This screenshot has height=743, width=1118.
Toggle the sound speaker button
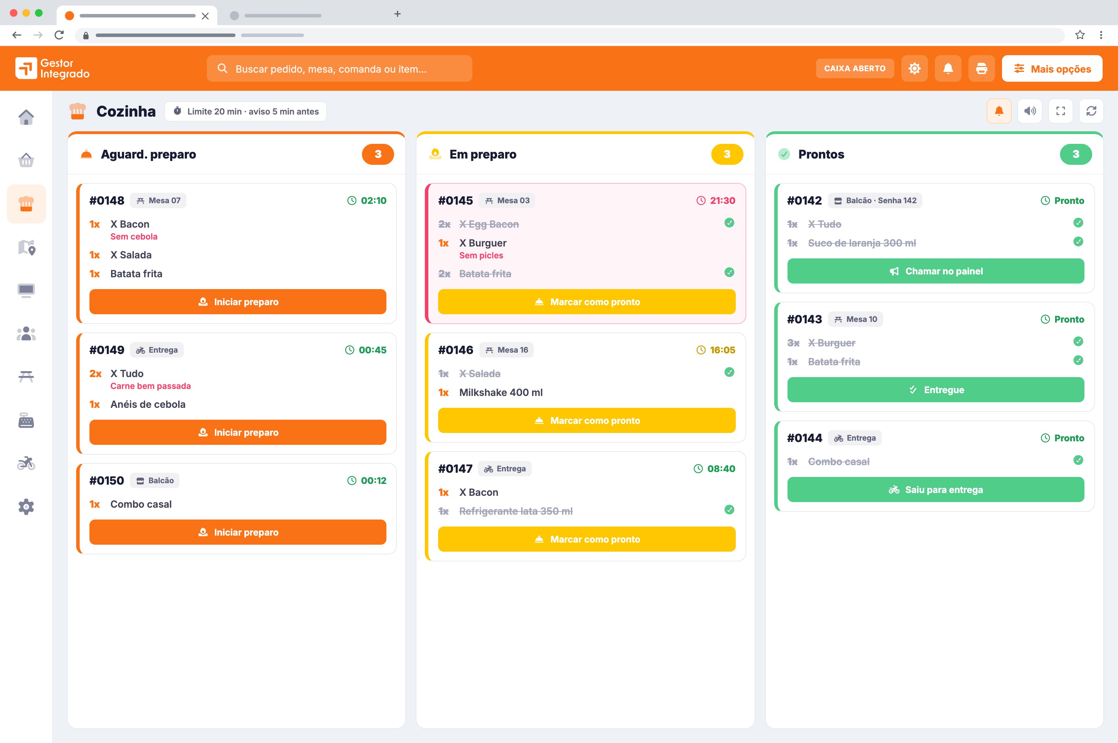click(x=1030, y=111)
